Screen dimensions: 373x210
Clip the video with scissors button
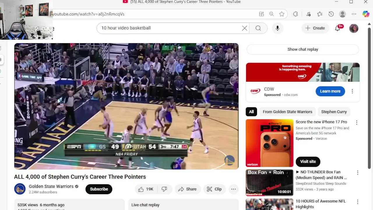click(214, 189)
